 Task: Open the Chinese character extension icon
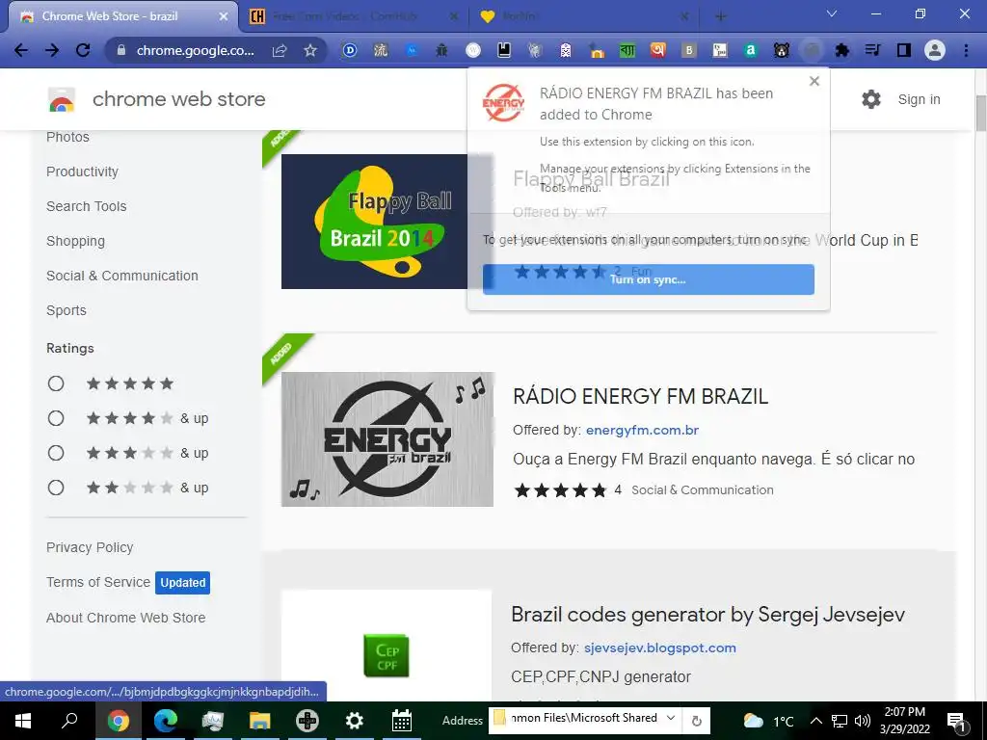380,50
